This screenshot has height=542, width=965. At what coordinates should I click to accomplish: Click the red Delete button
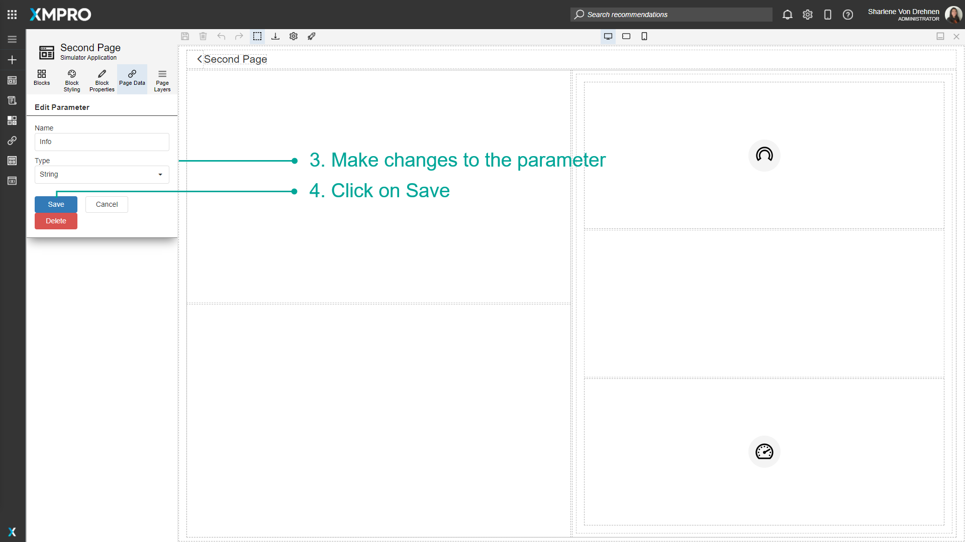click(56, 221)
